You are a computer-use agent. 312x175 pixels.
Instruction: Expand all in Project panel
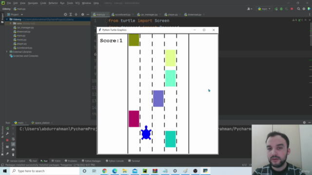click(71, 15)
